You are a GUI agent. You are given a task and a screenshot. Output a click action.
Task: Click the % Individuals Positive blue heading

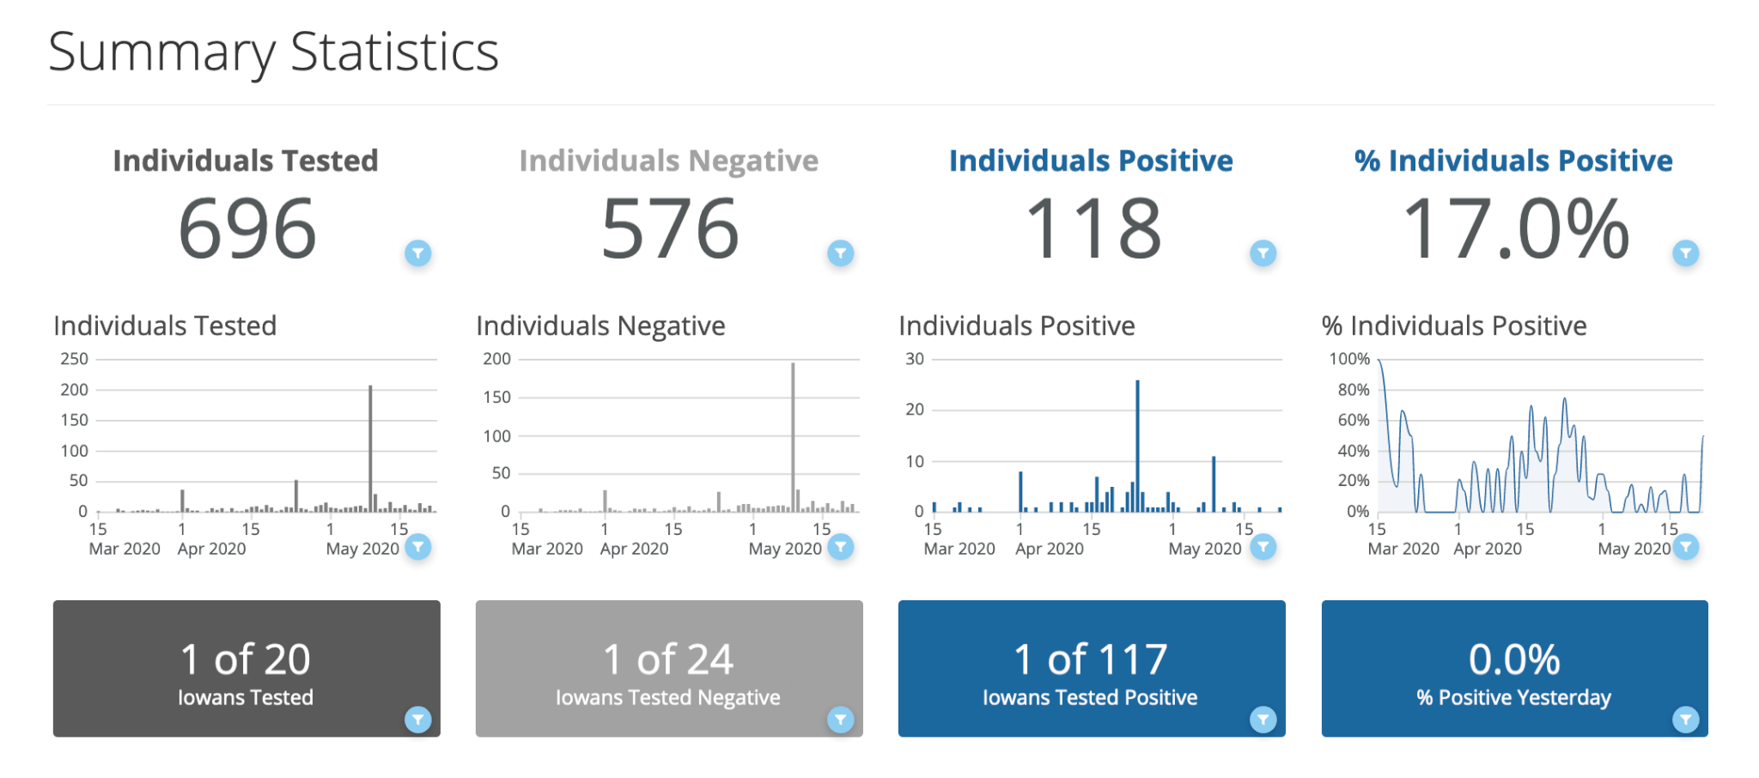pos(1513,161)
